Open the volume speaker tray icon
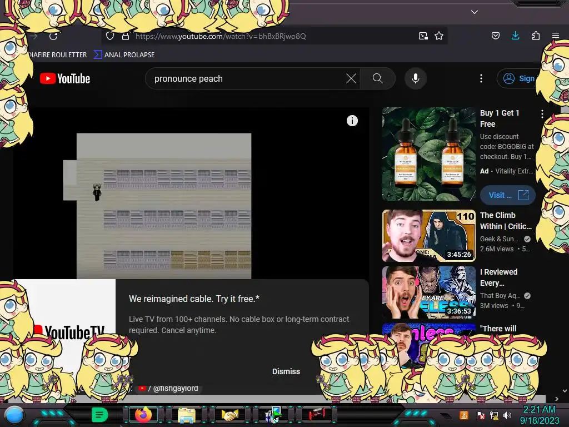569x427 pixels. pyautogui.click(x=507, y=415)
